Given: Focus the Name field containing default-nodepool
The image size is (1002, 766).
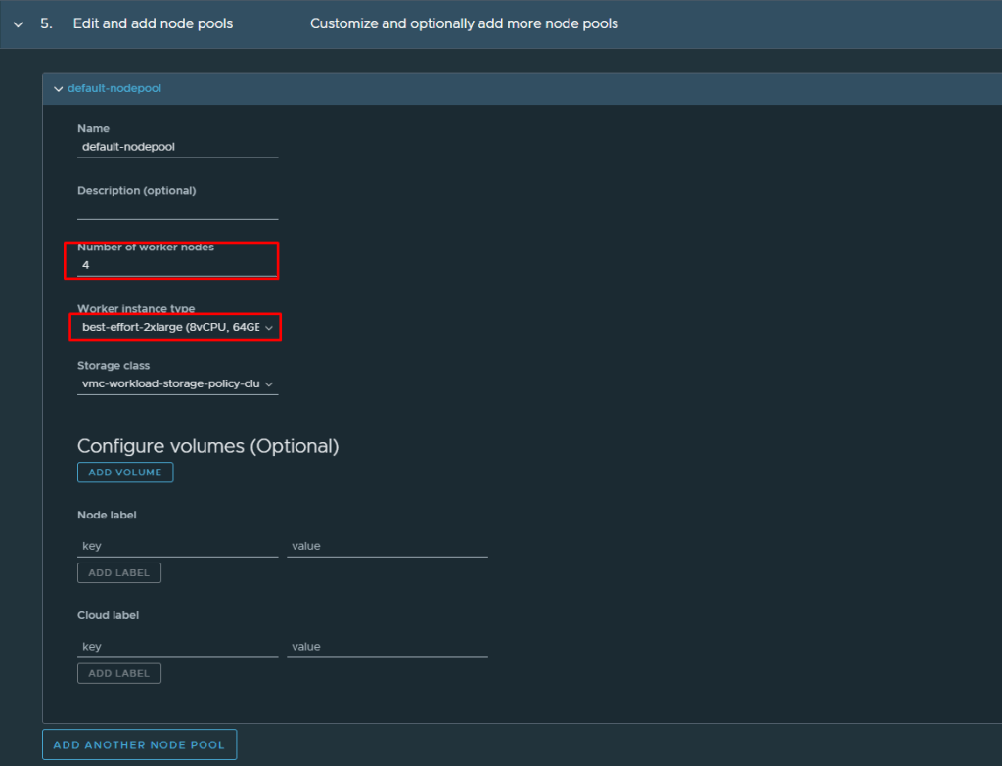Looking at the screenshot, I should [177, 147].
